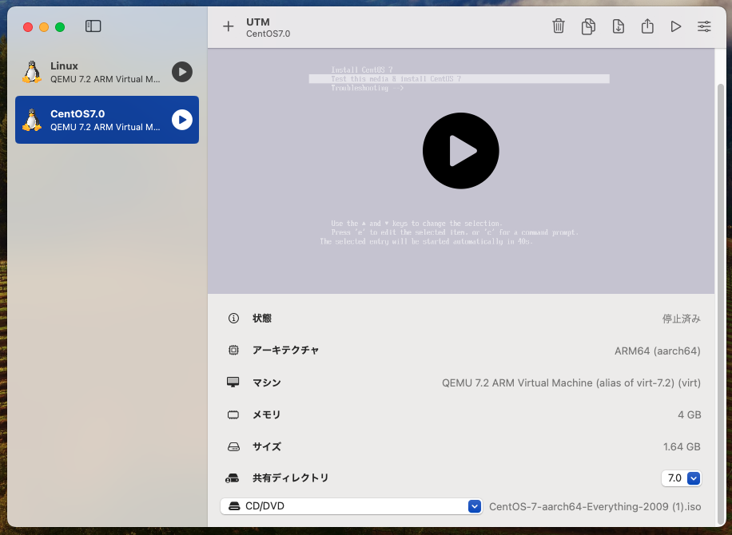This screenshot has height=535, width=732.
Task: Click the CPU icon beside アーキテクチャ
Action: click(x=233, y=350)
